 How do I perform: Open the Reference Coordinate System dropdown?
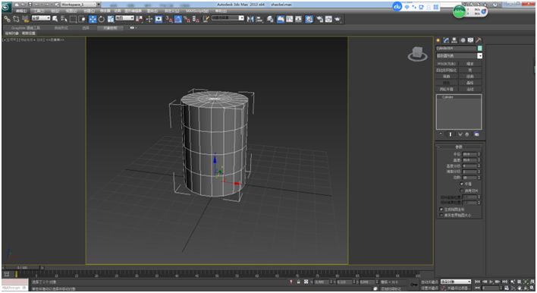pyautogui.click(x=124, y=18)
